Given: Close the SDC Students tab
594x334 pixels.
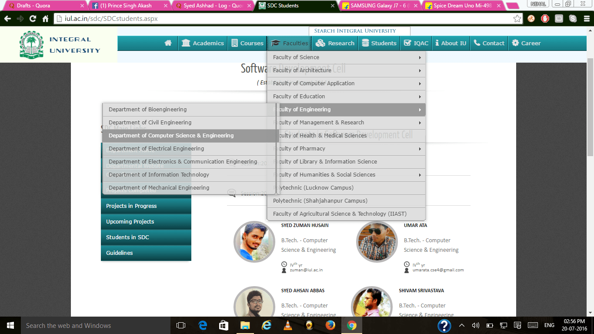Looking at the screenshot, I should tap(333, 6).
